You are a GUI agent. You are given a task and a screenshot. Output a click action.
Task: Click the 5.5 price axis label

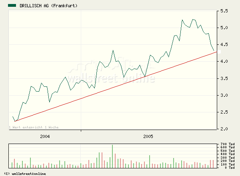(x=223, y=11)
